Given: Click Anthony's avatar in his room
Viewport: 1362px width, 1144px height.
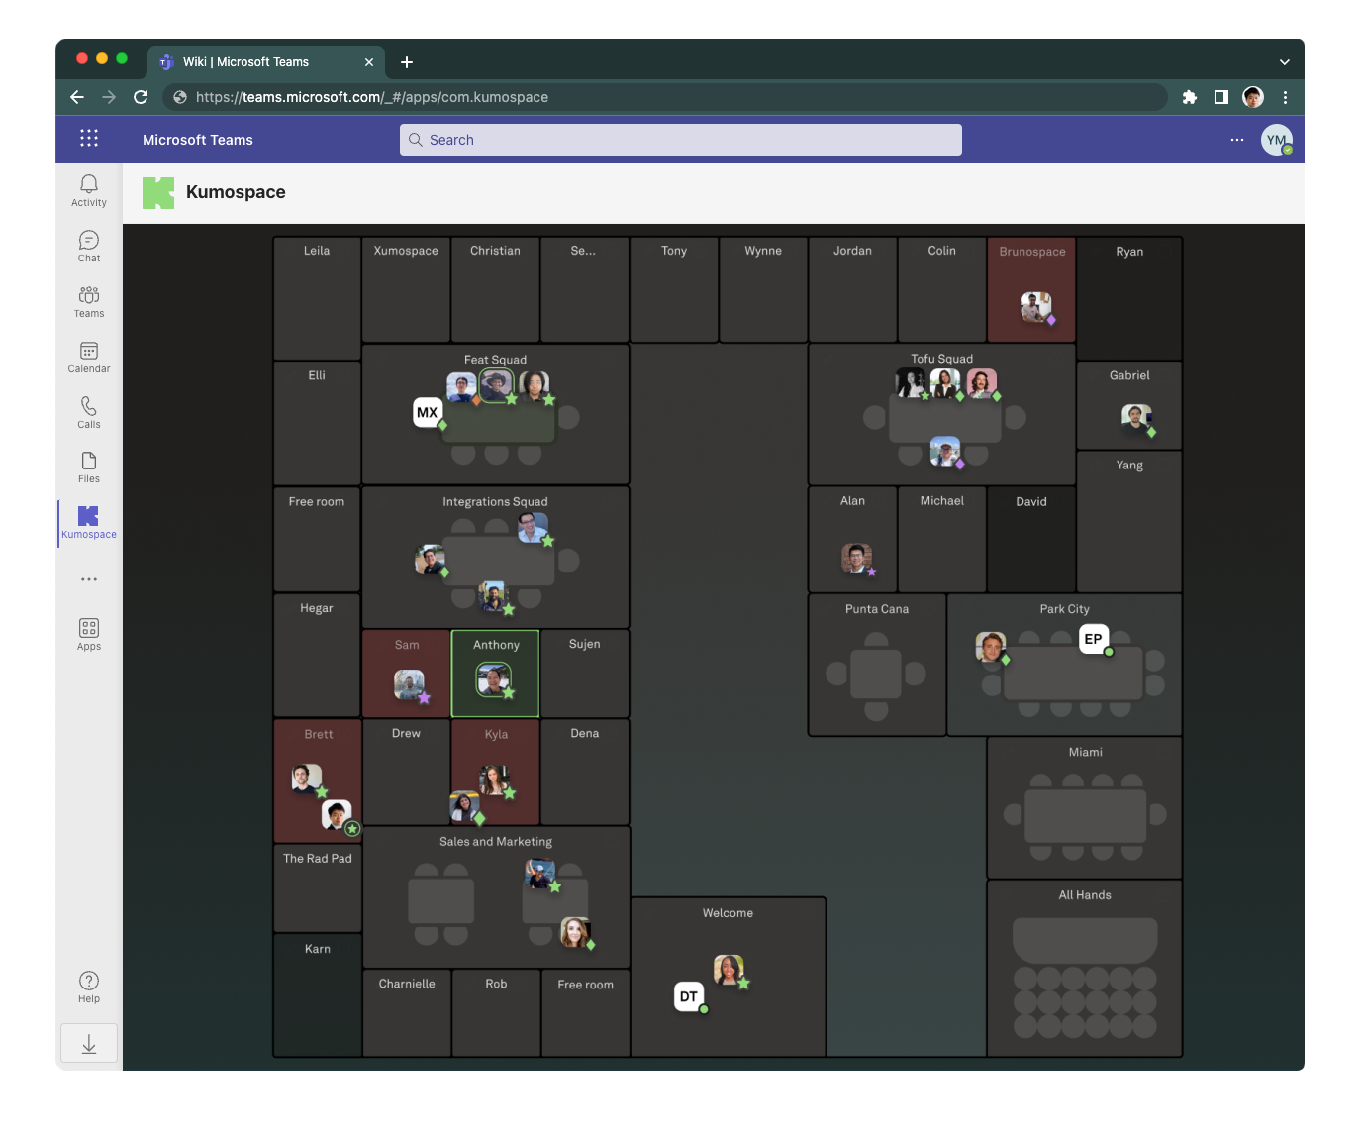Looking at the screenshot, I should (x=495, y=680).
